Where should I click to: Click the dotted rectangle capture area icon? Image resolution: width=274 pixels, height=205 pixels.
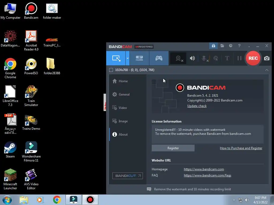coord(111,70)
